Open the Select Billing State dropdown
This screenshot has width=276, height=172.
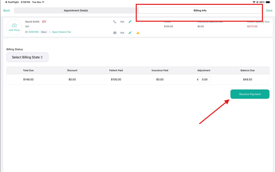(x=27, y=57)
